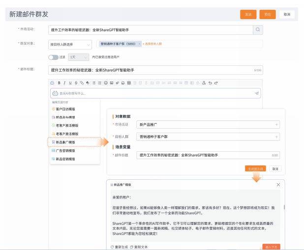Viewport: 304px width, 250px height.
Task: Remove the 营销通种子客户群 tag with its x
Action: 139,44
